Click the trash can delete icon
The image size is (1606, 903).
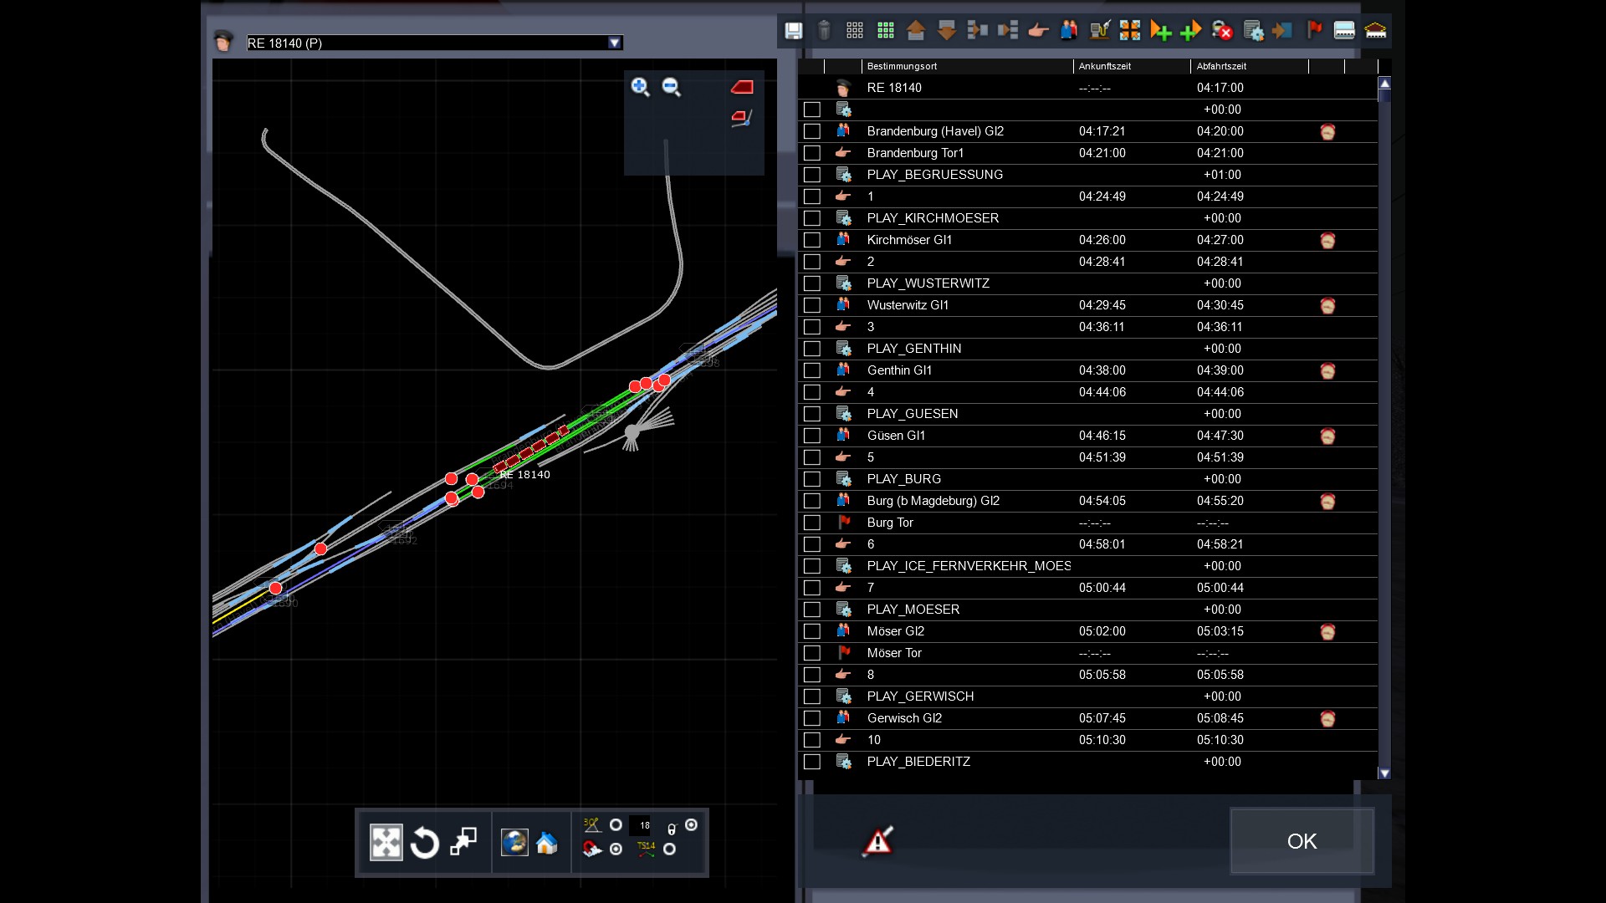824,31
